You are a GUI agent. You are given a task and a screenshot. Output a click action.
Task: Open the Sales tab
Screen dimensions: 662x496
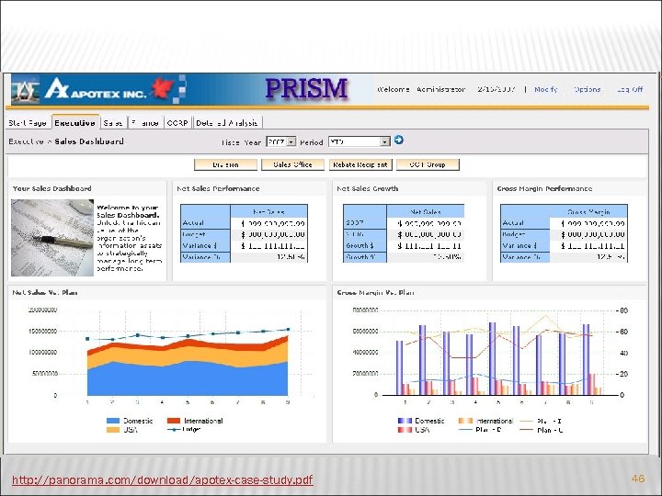tap(113, 123)
